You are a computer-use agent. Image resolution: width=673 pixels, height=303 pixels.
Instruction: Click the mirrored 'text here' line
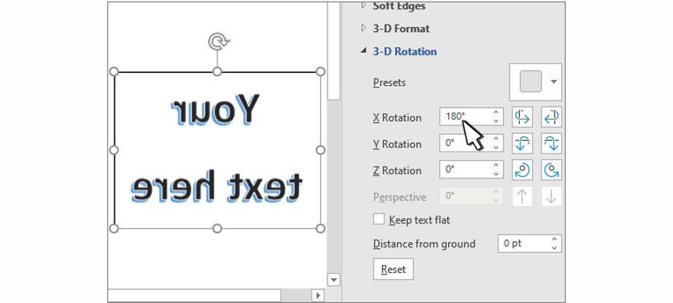click(216, 186)
